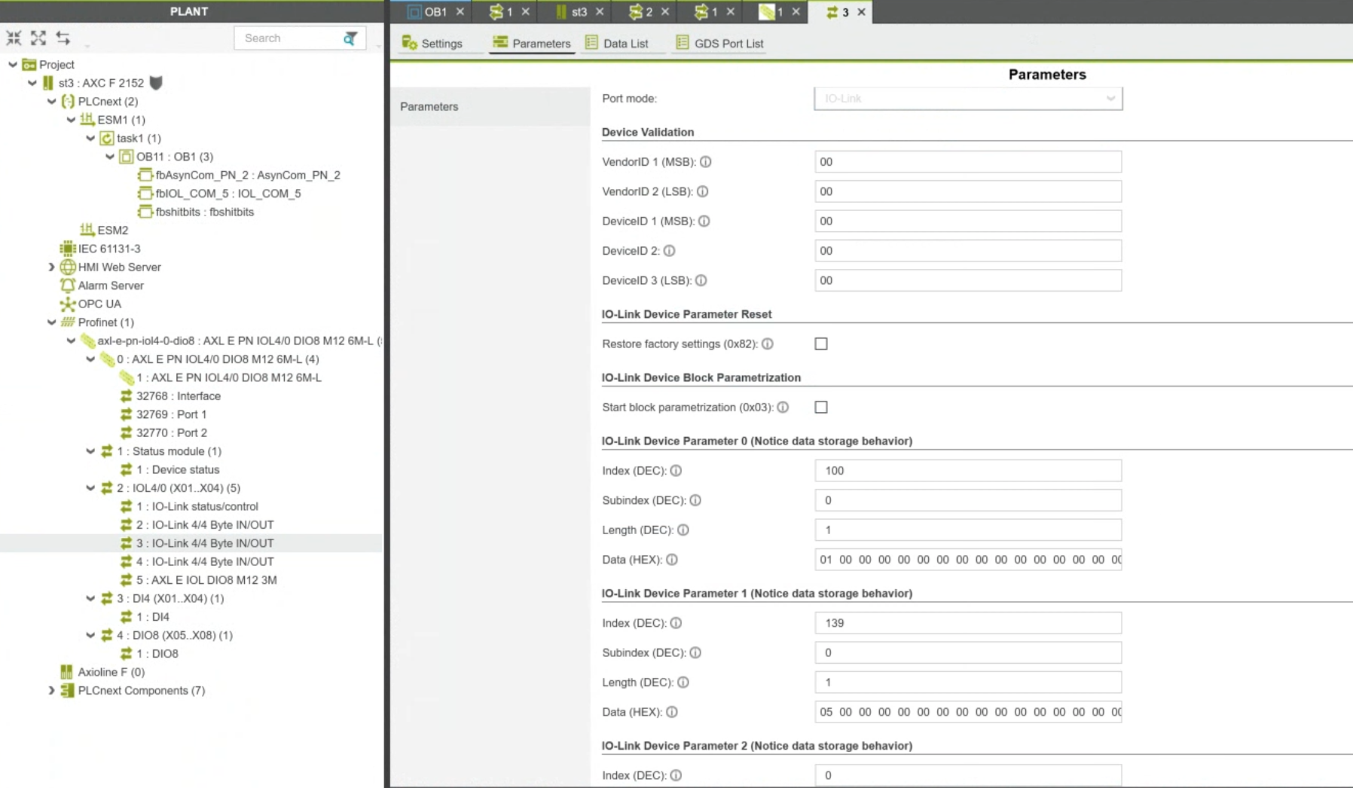Click the Index (DEC) field showing 139
1353x788 pixels.
pos(967,623)
